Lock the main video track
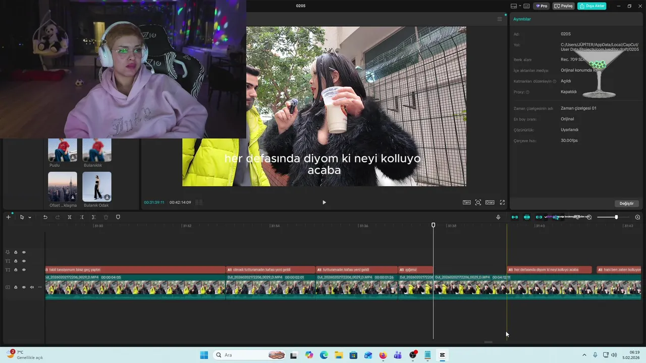The image size is (646, 363). click(16, 287)
